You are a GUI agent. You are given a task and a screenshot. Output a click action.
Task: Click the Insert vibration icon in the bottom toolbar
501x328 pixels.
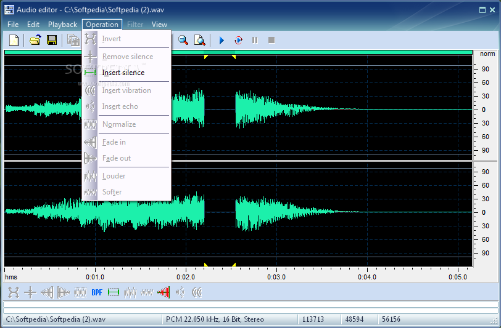197,292
